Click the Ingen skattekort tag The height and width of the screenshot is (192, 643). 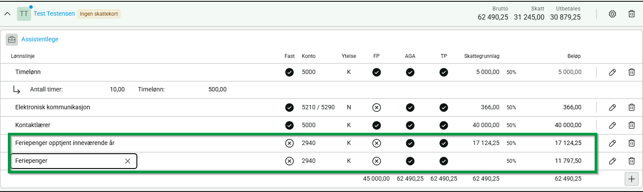click(x=99, y=14)
